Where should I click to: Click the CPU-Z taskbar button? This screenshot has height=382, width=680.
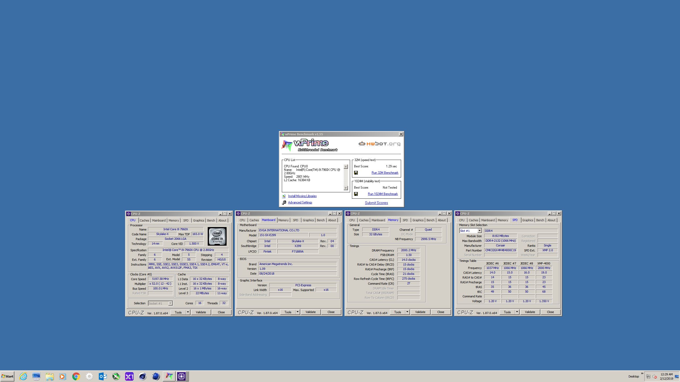point(182,376)
